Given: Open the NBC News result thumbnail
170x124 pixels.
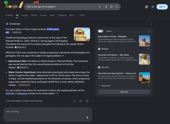Looking at the screenshot, I should [x=144, y=59].
